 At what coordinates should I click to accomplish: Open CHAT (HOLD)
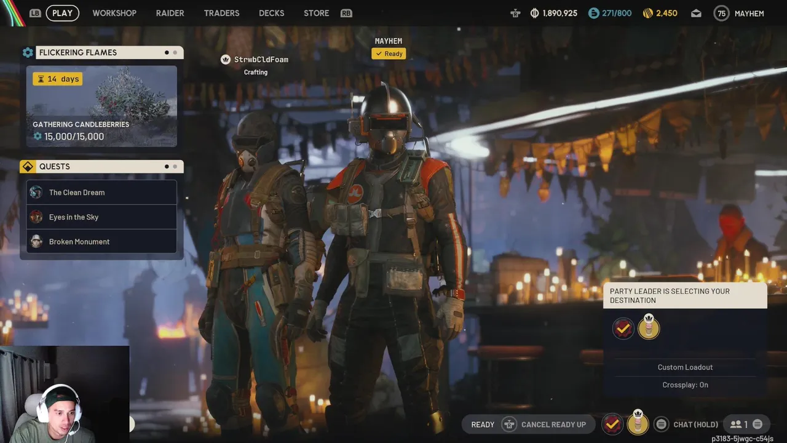pyautogui.click(x=695, y=425)
